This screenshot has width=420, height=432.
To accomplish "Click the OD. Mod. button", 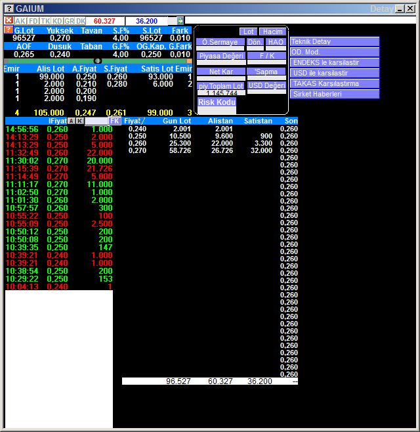I will [335, 52].
